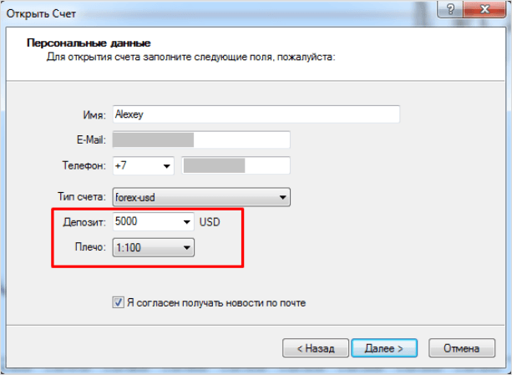Image resolution: width=512 pixels, height=375 pixels.
Task: Click the Далее button to continue
Action: pos(378,347)
